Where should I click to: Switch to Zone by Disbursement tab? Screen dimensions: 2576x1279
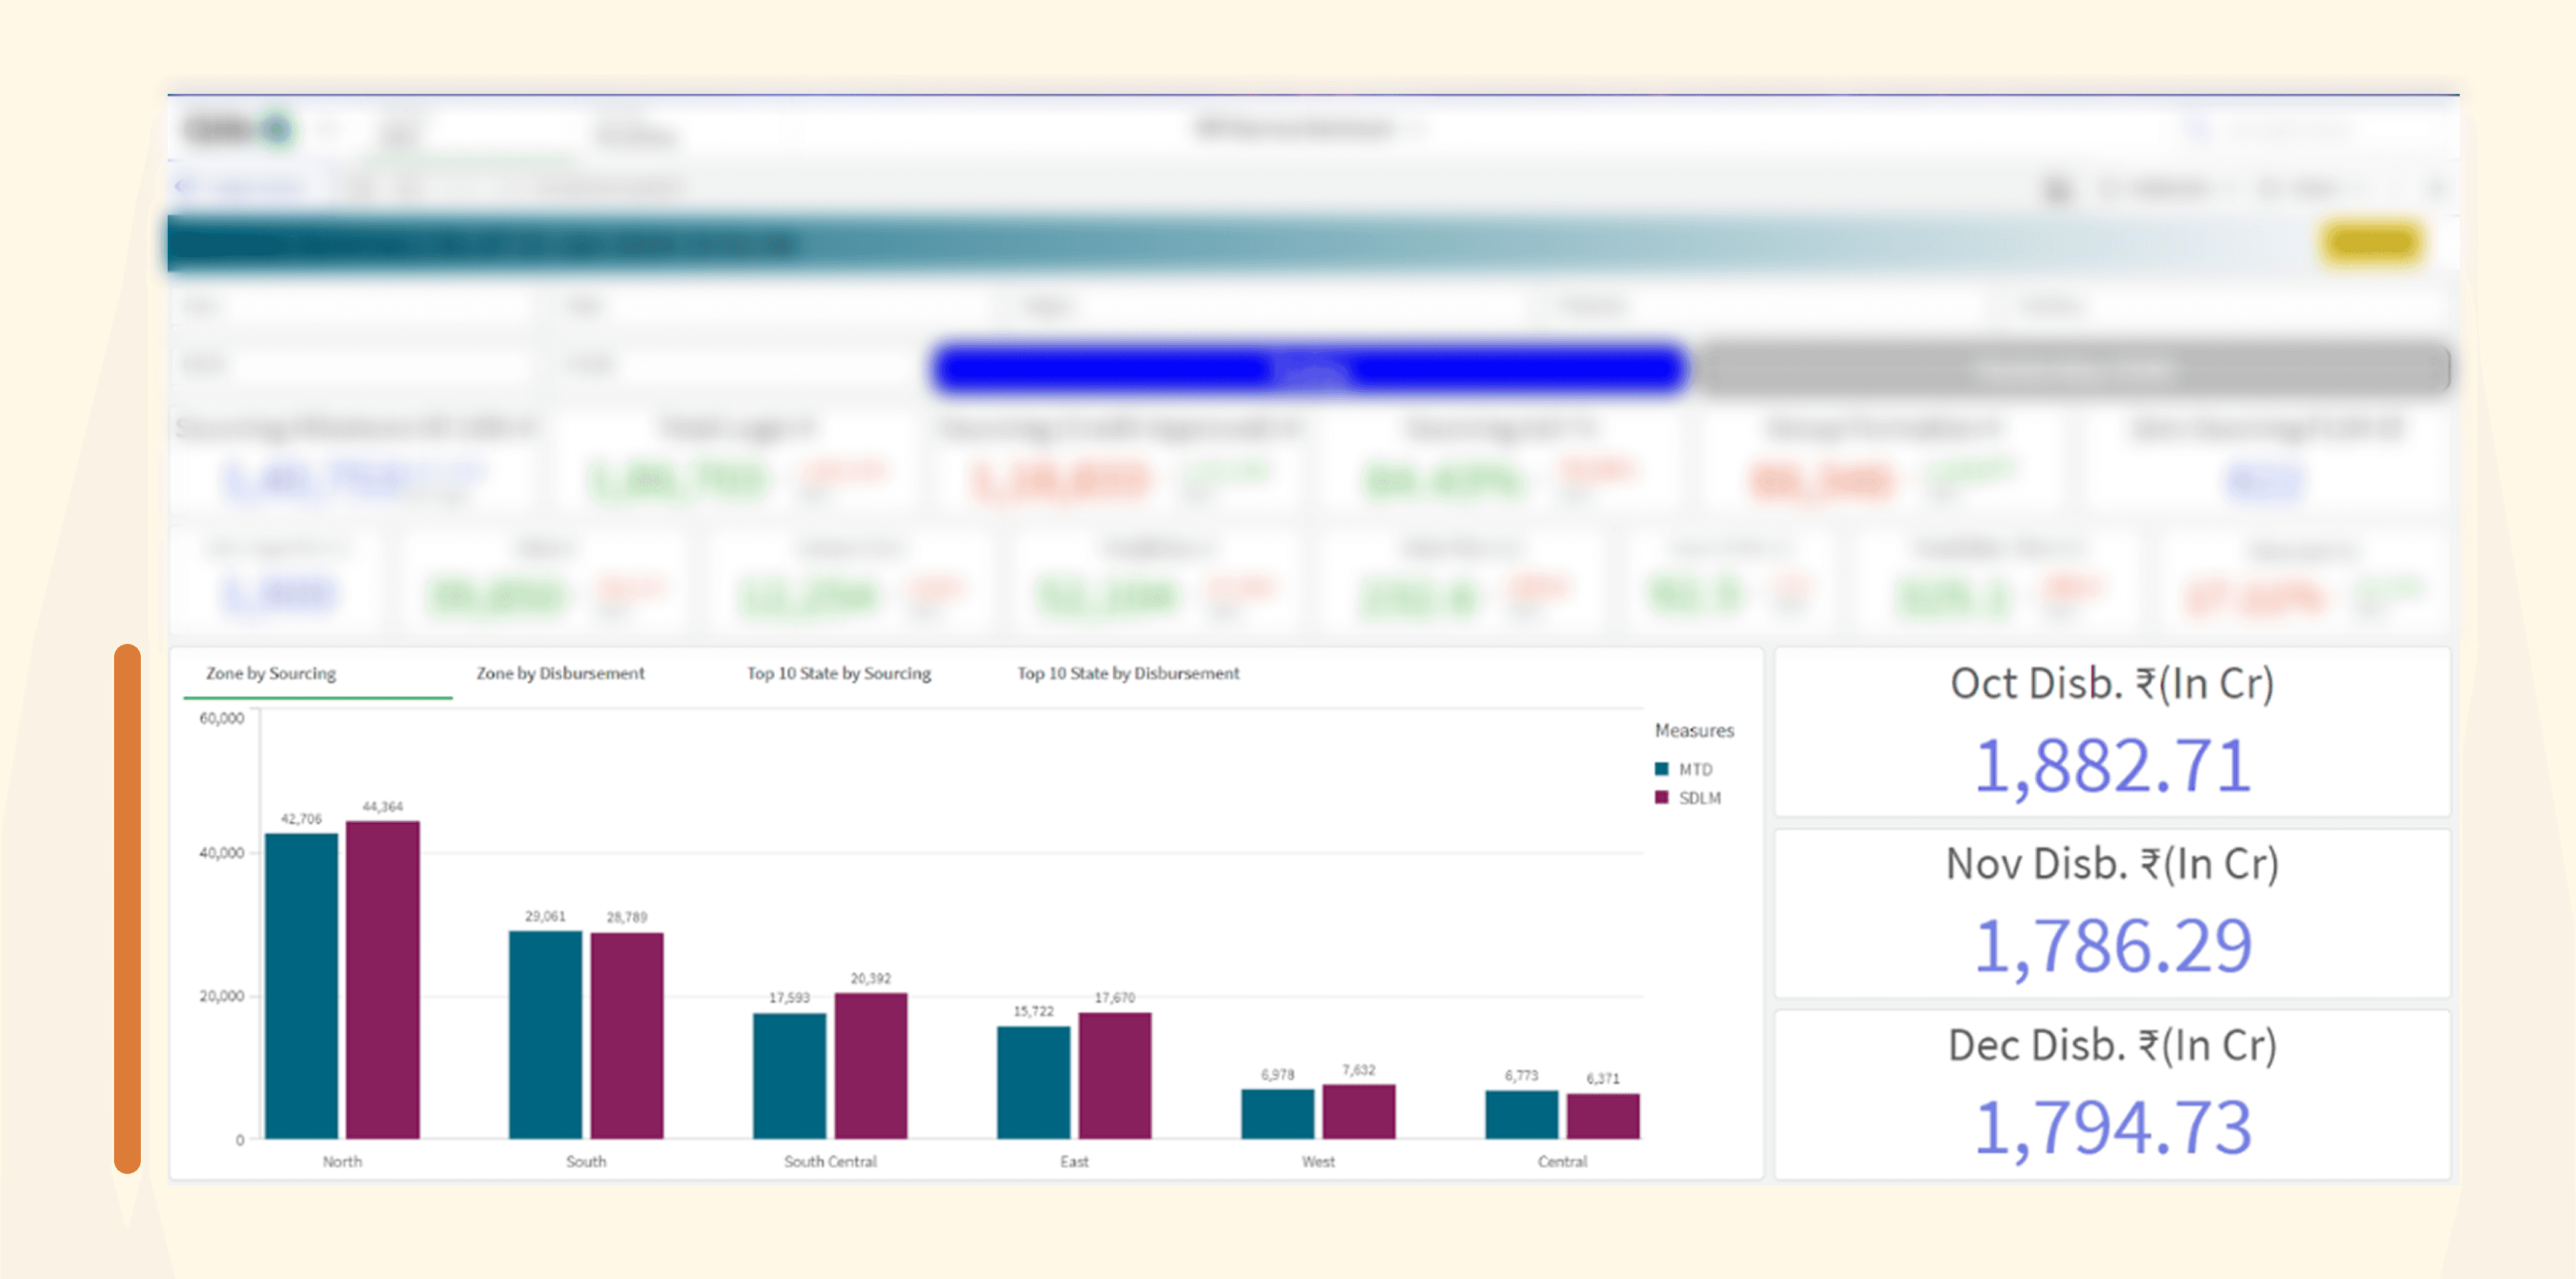(x=560, y=674)
